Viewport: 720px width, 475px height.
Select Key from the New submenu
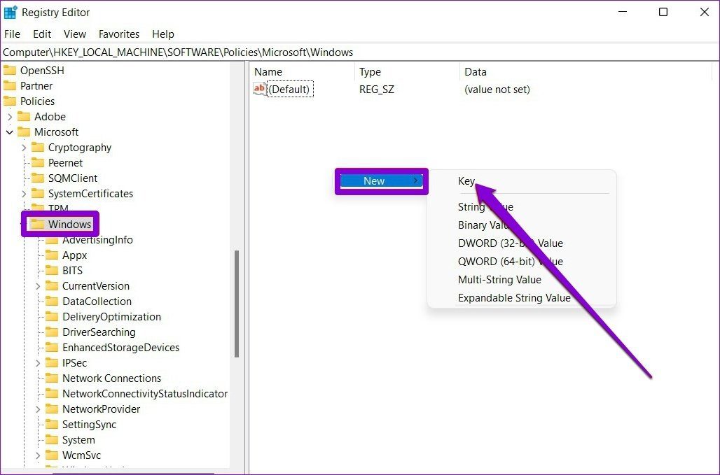[x=466, y=181]
